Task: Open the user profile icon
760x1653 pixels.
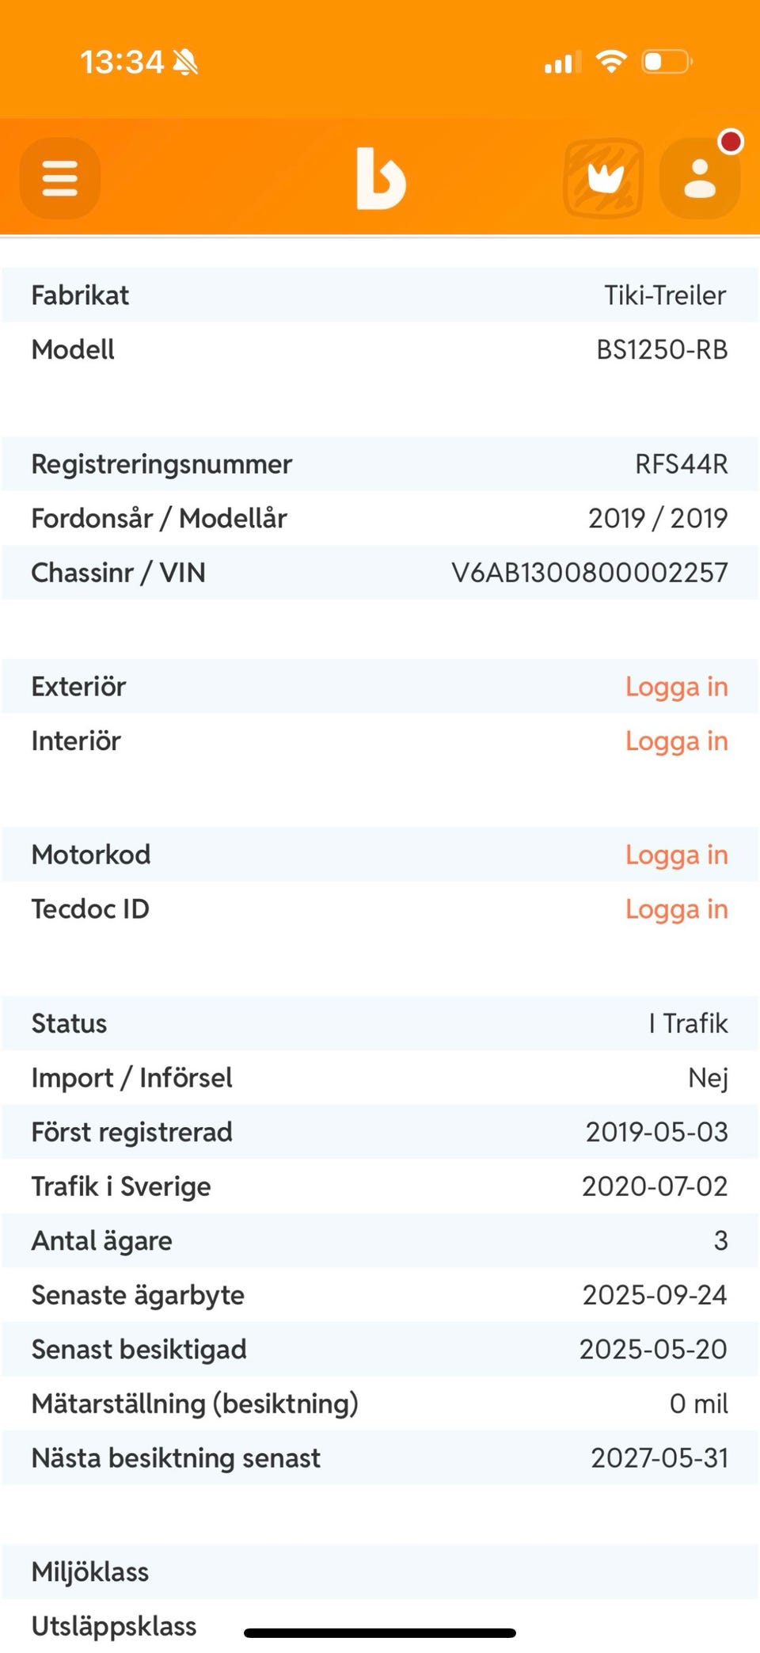Action: (x=700, y=179)
